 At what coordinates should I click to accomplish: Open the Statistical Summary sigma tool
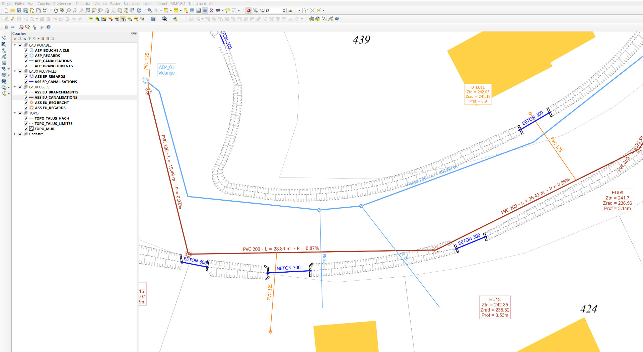pyautogui.click(x=211, y=11)
